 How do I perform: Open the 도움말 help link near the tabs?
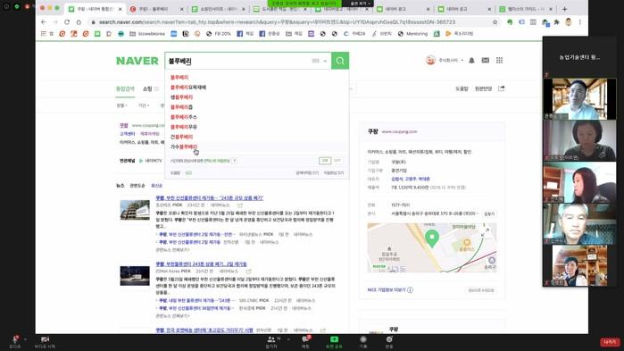(462, 88)
